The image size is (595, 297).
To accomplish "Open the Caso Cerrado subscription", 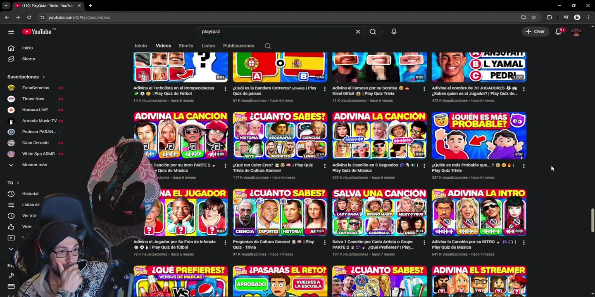I will tap(35, 143).
